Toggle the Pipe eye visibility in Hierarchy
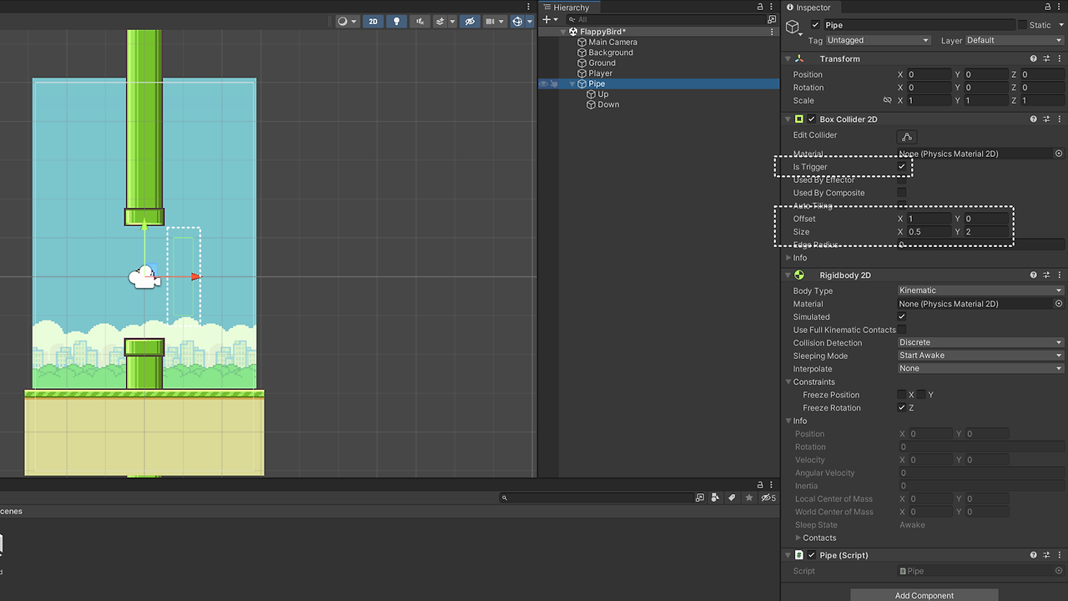 click(543, 83)
